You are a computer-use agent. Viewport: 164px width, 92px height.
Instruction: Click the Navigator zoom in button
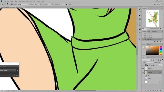click(161, 29)
